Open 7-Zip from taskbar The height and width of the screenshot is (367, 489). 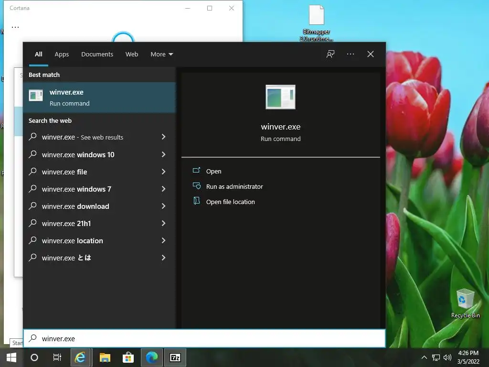tap(175, 357)
